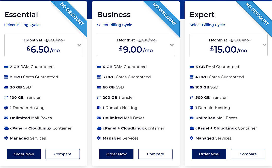Screen dimensions: 272x168
Task: Expand the Business plan billing cycle selector
Action: pos(171,45)
